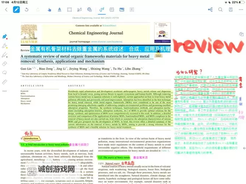Activate the freehand curve tool
Screen dimensions: 246x184
click(102, 10)
